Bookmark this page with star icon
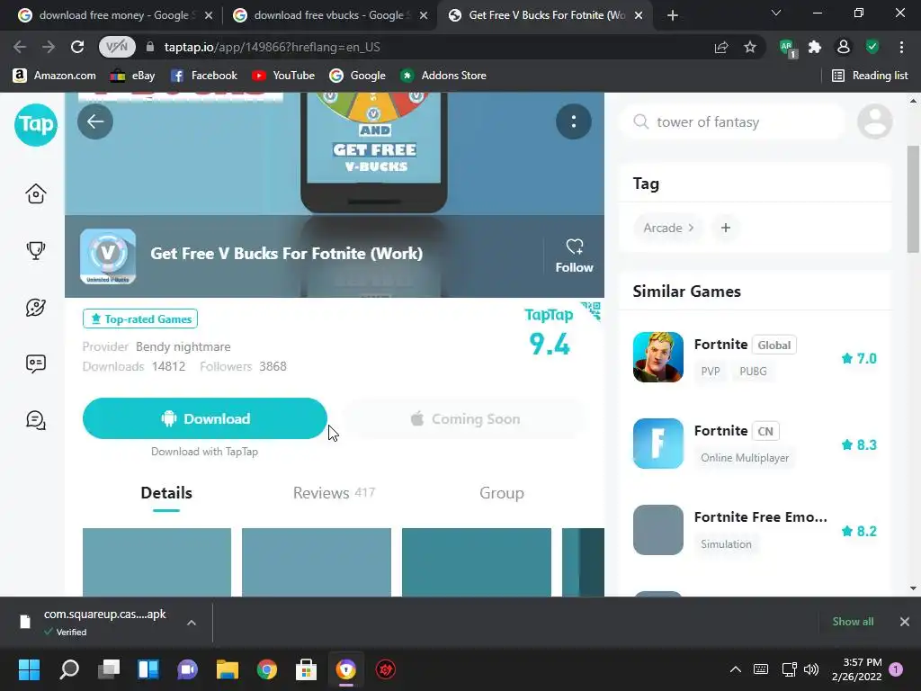The image size is (921, 691). click(750, 47)
